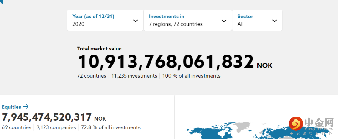Click the gray Greenland area on the map

(243, 126)
